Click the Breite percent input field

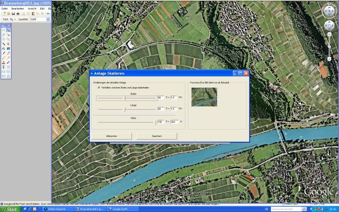tap(161, 98)
